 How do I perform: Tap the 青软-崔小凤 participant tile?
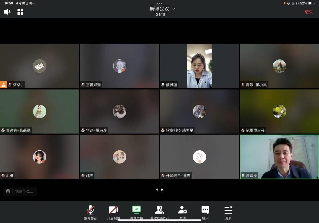click(279, 66)
